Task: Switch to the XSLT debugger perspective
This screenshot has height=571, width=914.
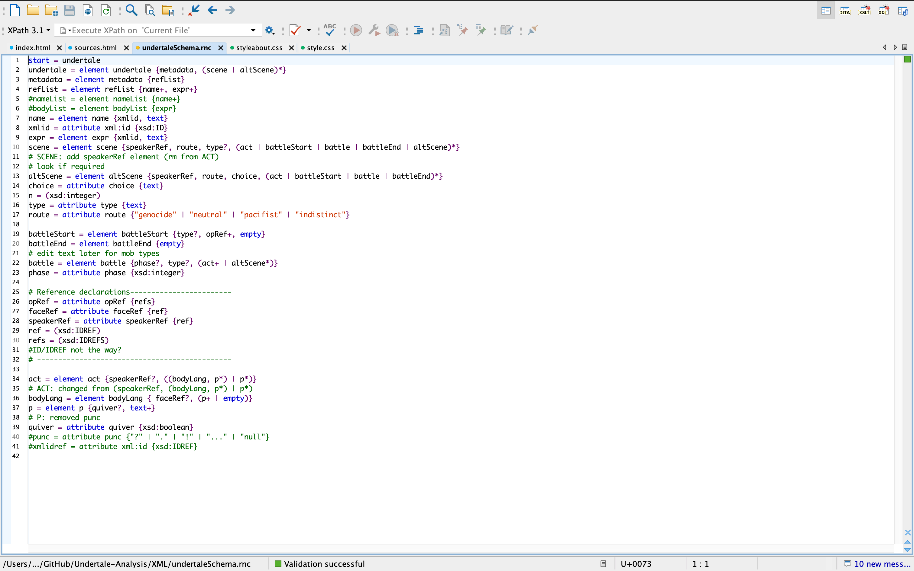Action: (864, 10)
